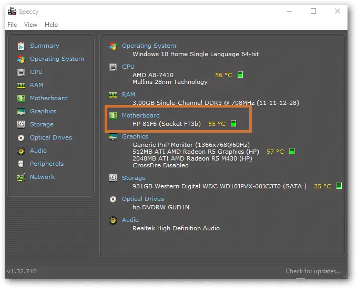Open RAM heading link in summary

click(128, 94)
